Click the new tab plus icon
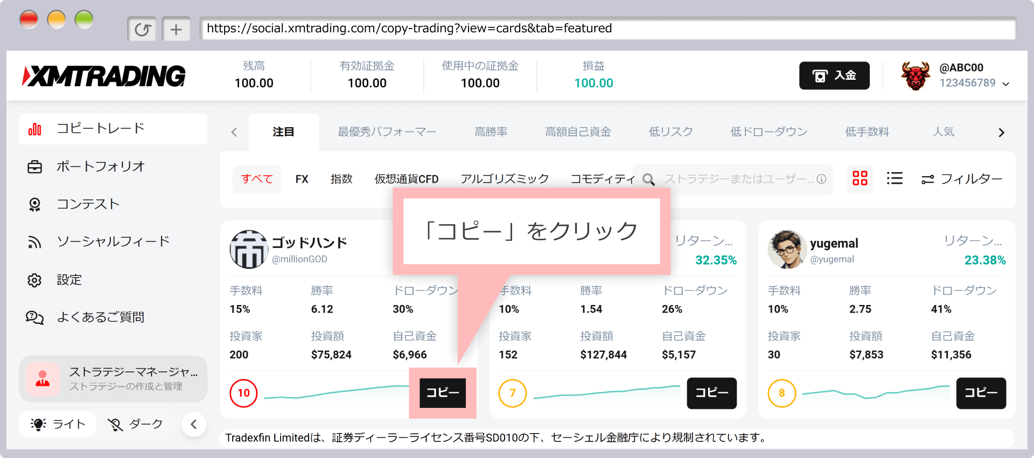Viewport: 1034px width, 458px height. click(x=176, y=29)
